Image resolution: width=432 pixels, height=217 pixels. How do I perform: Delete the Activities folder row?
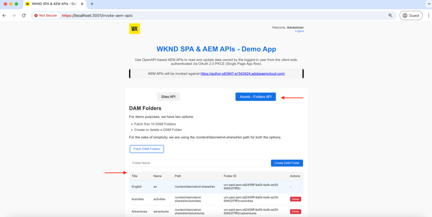click(295, 199)
